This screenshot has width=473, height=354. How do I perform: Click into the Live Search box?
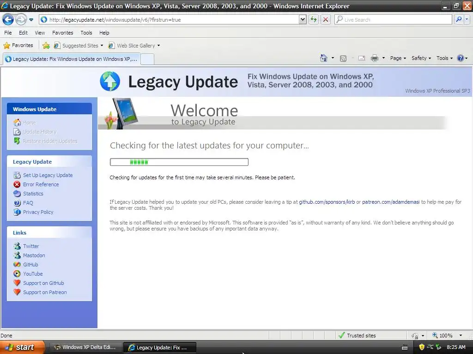pos(394,19)
